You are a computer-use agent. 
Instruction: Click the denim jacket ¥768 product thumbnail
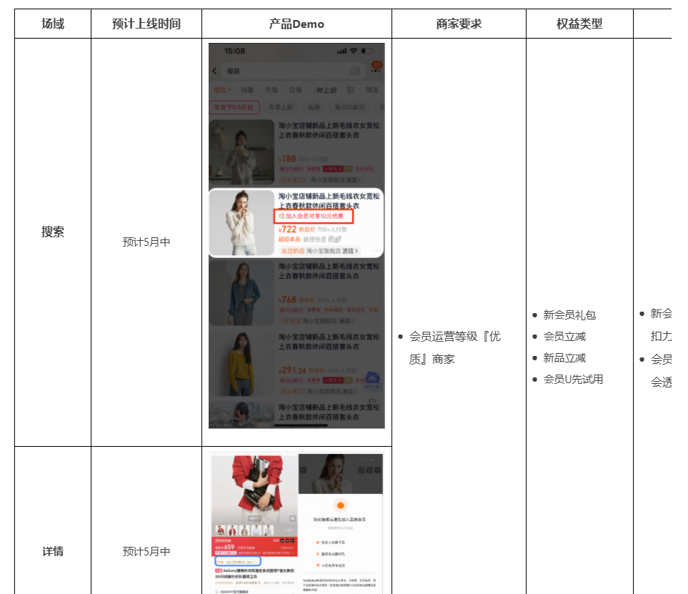[x=241, y=293]
